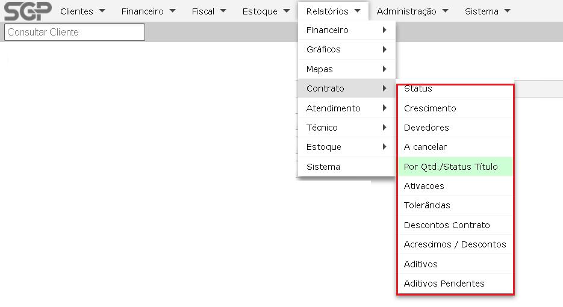Open the Atendimento reports submenu

[x=346, y=108]
